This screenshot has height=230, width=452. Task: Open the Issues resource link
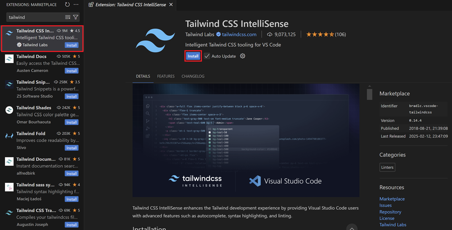click(386, 205)
